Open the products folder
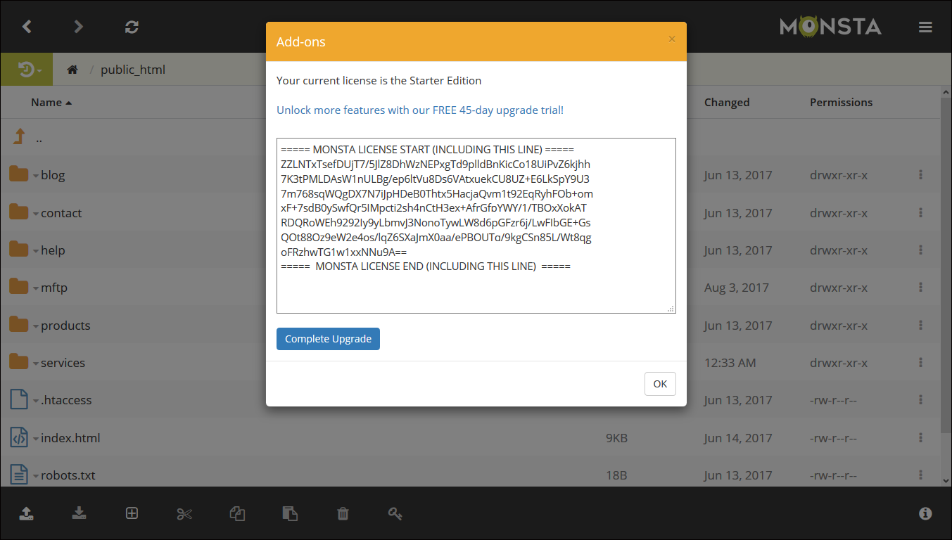This screenshot has height=540, width=952. tap(65, 326)
